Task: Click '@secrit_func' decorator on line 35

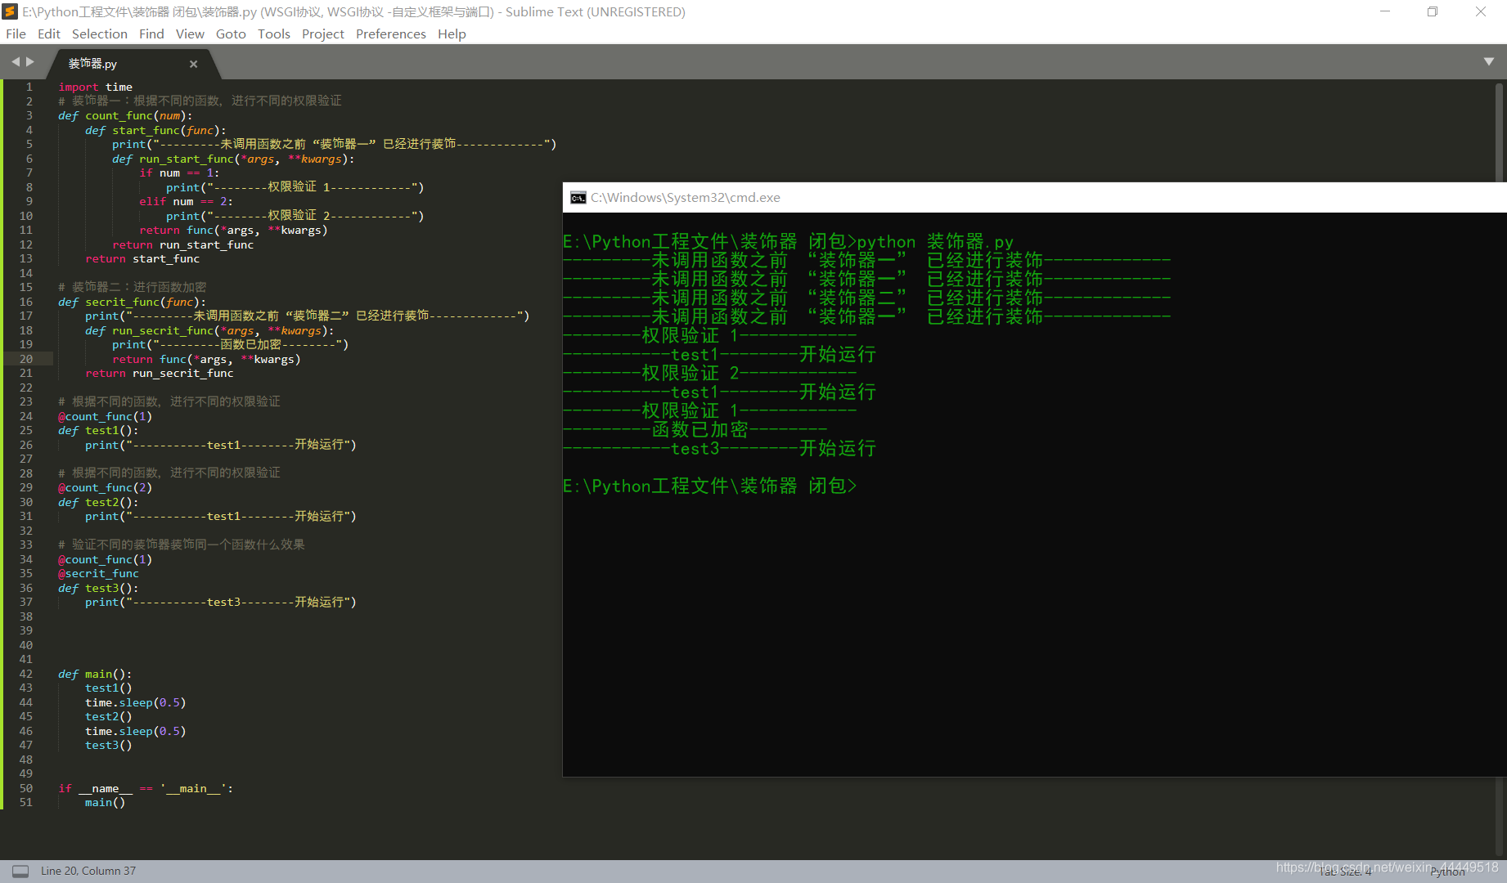Action: (x=98, y=573)
